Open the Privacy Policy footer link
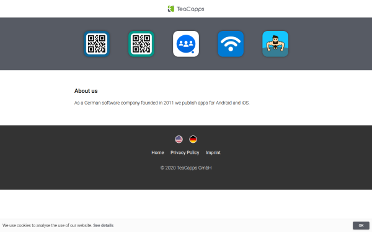Image resolution: width=372 pixels, height=232 pixels. pos(185,153)
